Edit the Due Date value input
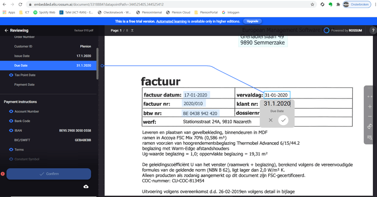Image resolution: width=377 pixels, height=197 pixels. [x=277, y=104]
